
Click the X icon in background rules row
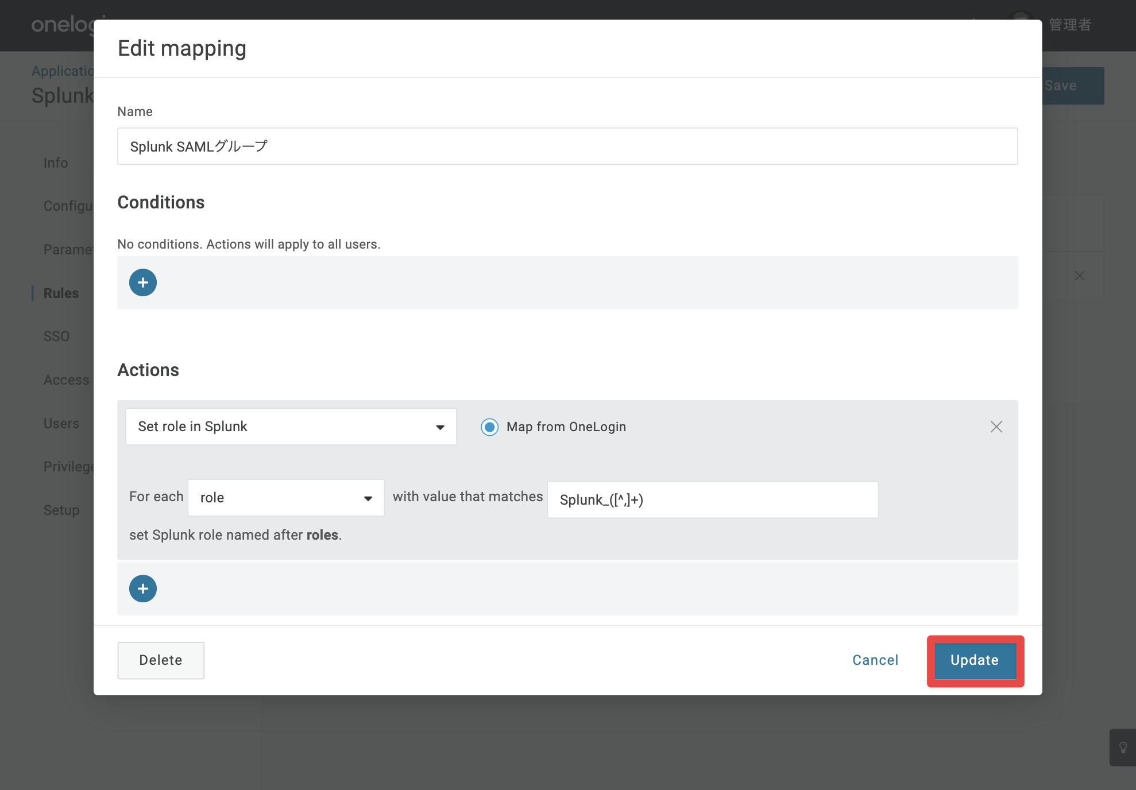tap(1080, 276)
